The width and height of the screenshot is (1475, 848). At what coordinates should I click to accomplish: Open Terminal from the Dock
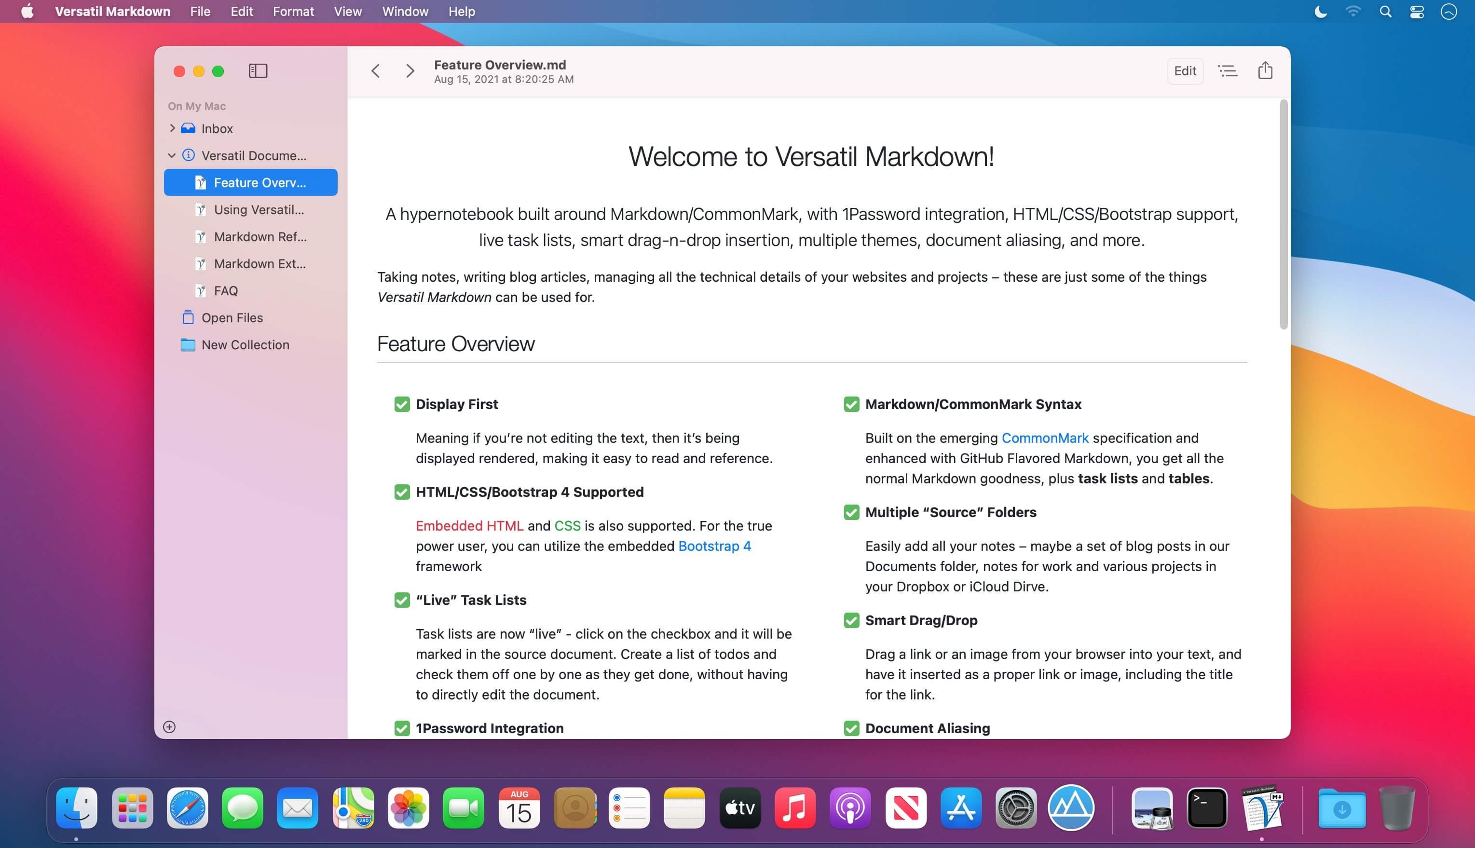coord(1207,808)
